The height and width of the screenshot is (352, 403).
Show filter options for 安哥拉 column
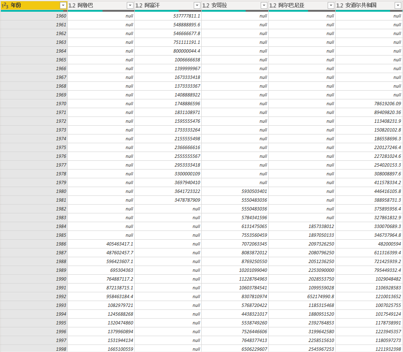[264, 5]
